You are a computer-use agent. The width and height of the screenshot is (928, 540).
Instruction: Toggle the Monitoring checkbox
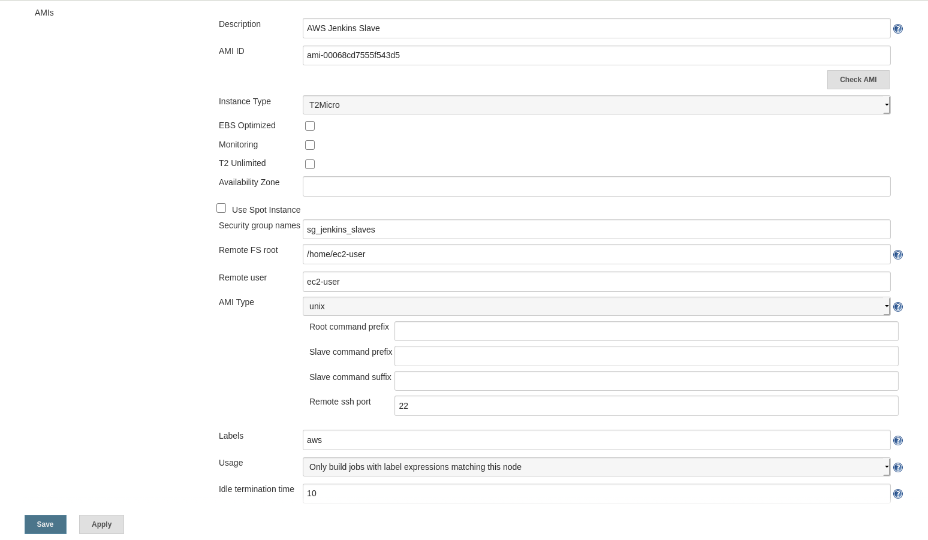(310, 145)
